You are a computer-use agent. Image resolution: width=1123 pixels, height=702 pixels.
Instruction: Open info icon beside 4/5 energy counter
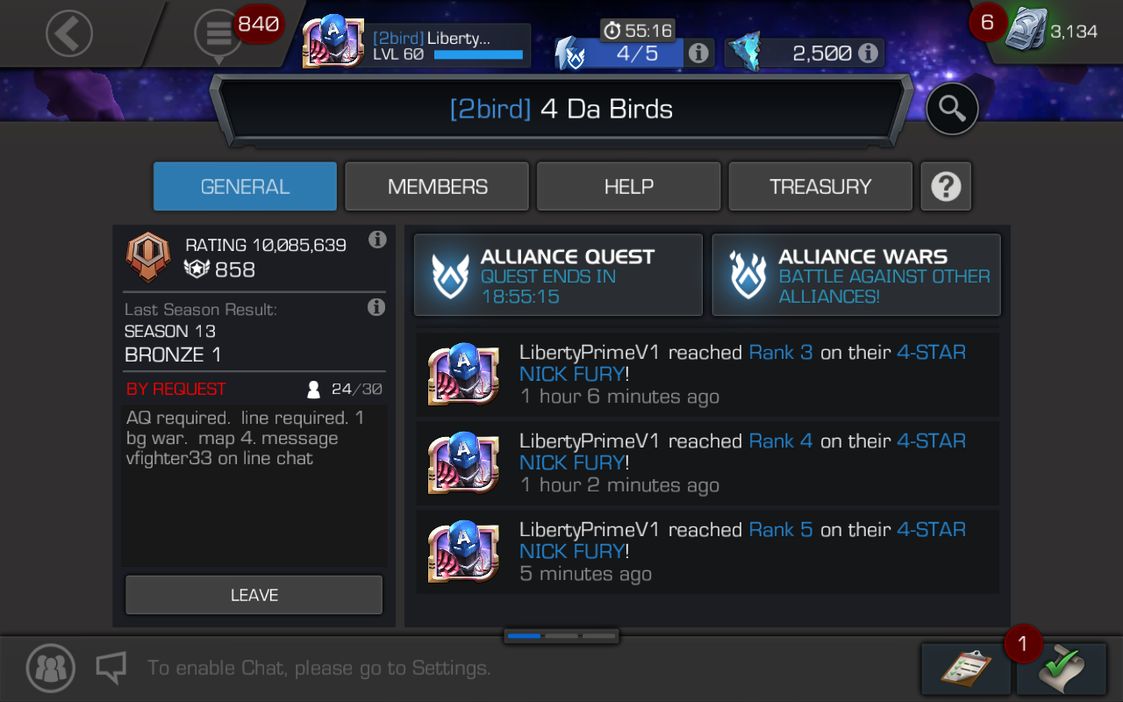tap(698, 54)
